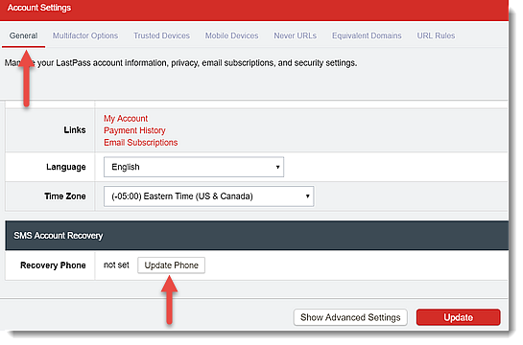Screen dimensions: 523x345
Task: Open the Email Subscriptions link
Action: pos(141,143)
